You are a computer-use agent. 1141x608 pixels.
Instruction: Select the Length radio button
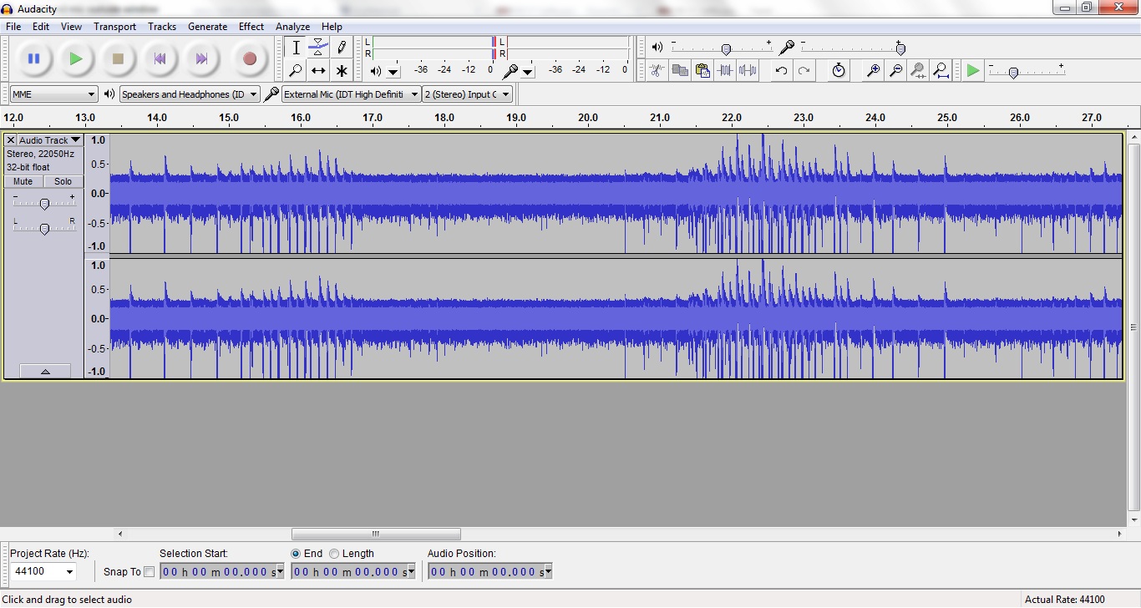point(334,554)
